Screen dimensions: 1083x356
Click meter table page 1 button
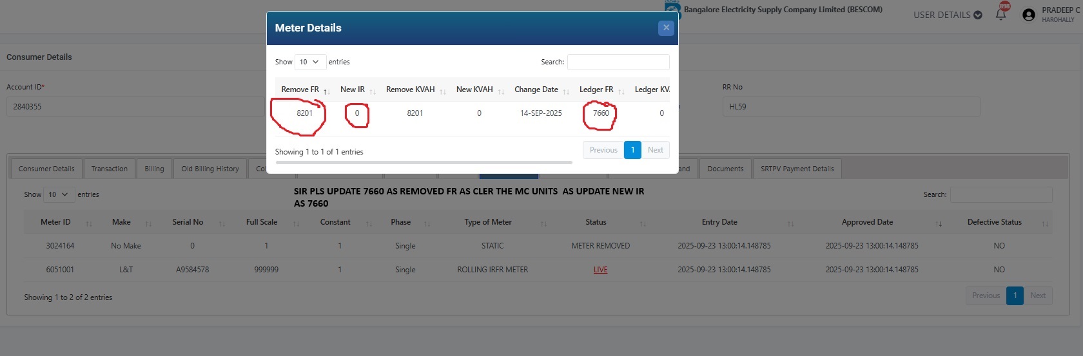[x=1015, y=295]
